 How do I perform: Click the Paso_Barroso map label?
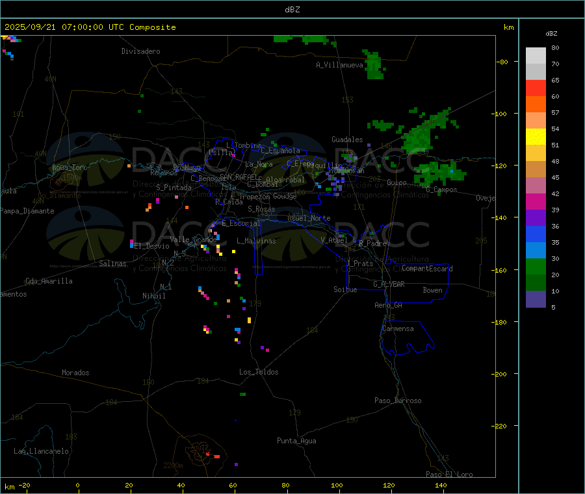tap(398, 401)
